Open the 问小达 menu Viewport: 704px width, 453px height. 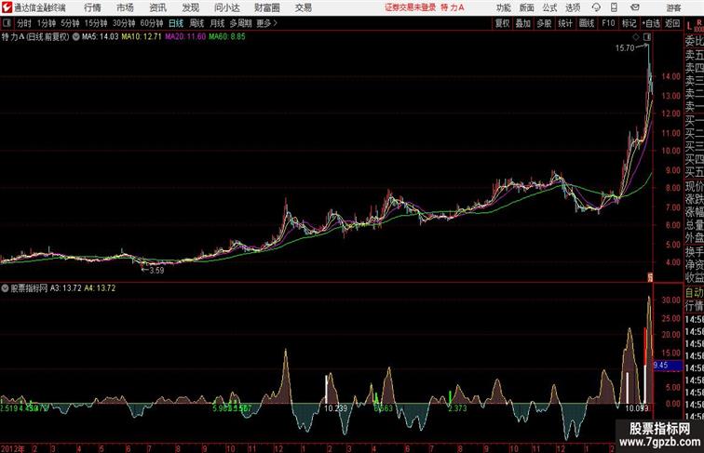pyautogui.click(x=227, y=7)
